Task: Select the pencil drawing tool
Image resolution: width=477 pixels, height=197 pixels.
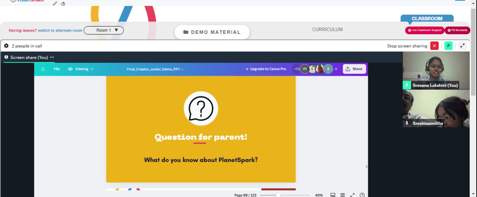Action: [x=55, y=3]
